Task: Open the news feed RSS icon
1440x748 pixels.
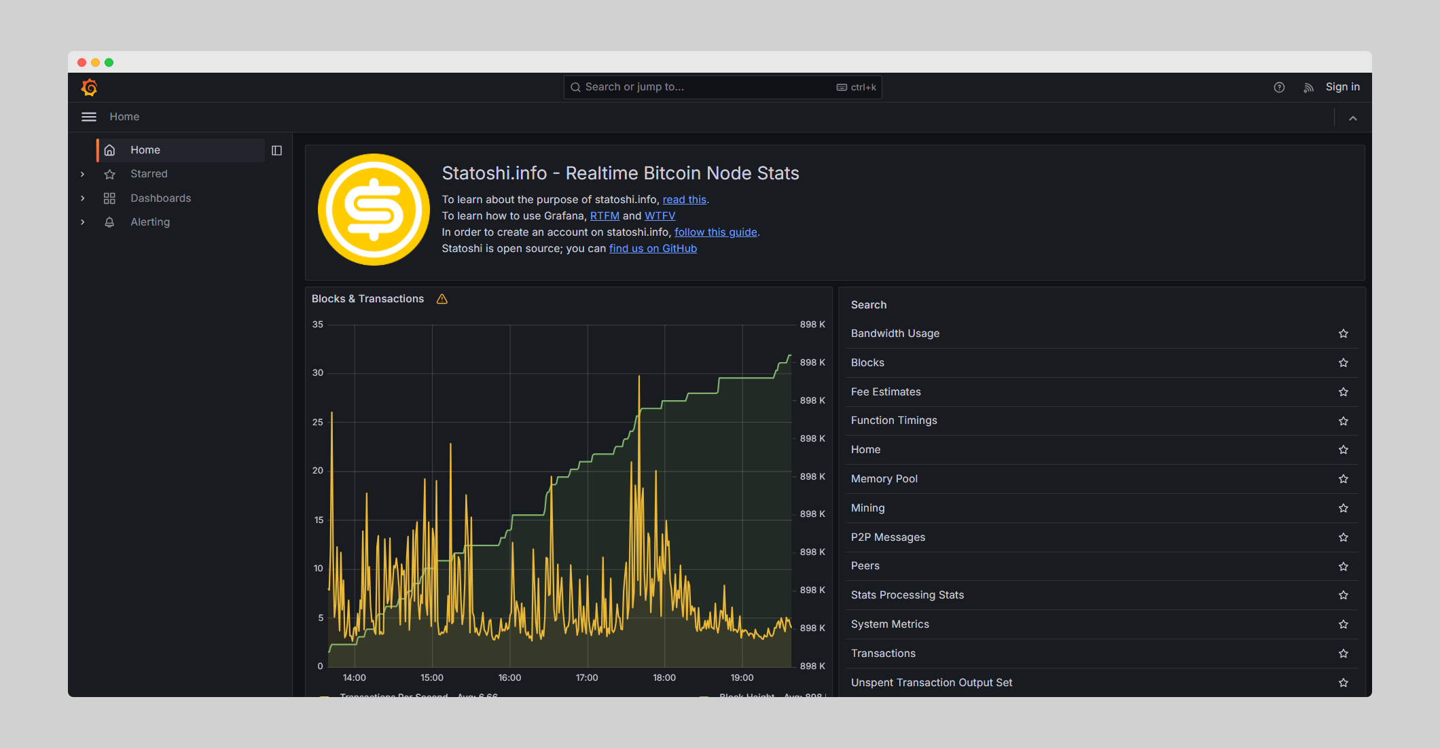Action: click(1308, 87)
